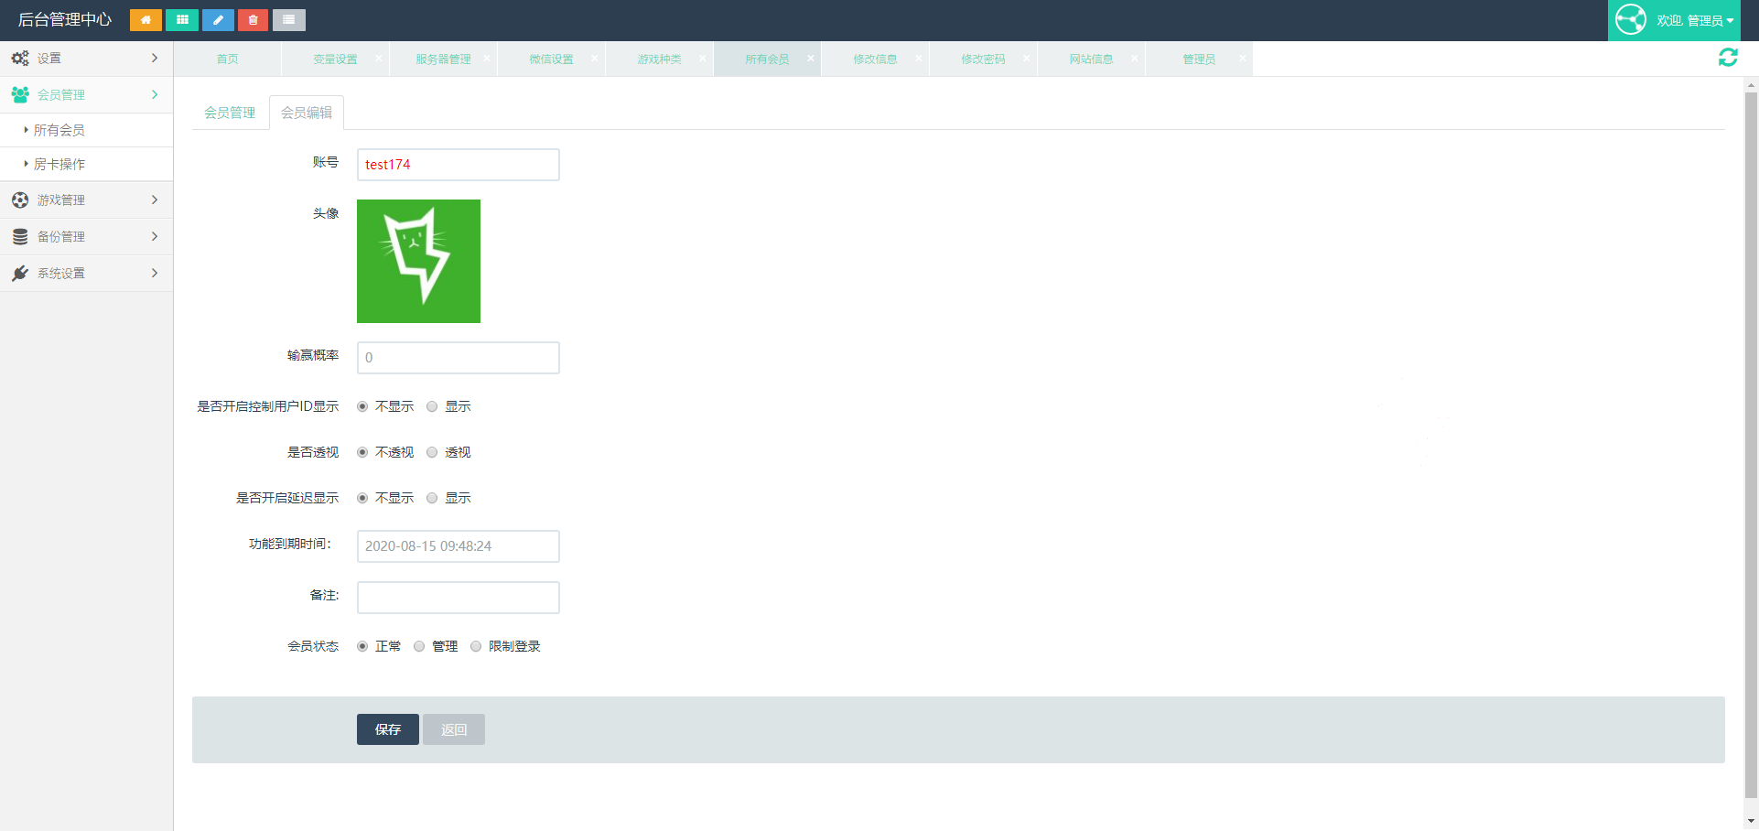Close the 服务器管理 tab
The height and width of the screenshot is (831, 1759).
click(486, 58)
